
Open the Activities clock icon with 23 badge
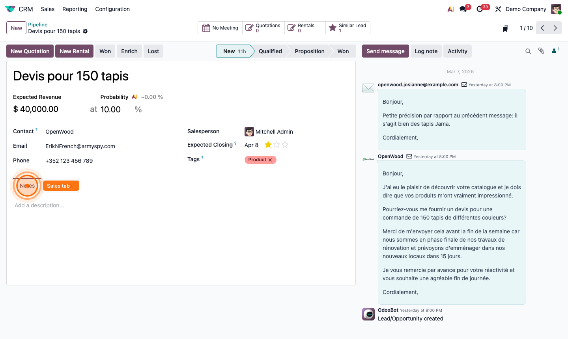point(480,9)
